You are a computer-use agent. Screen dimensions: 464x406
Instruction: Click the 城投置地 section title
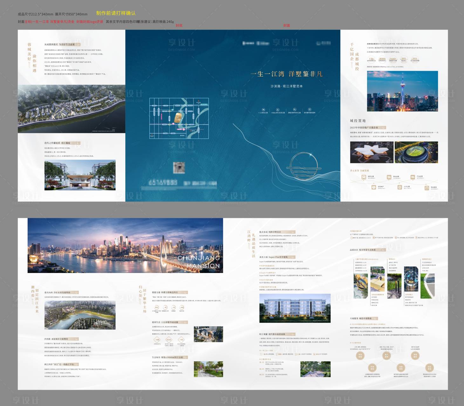[358, 121]
